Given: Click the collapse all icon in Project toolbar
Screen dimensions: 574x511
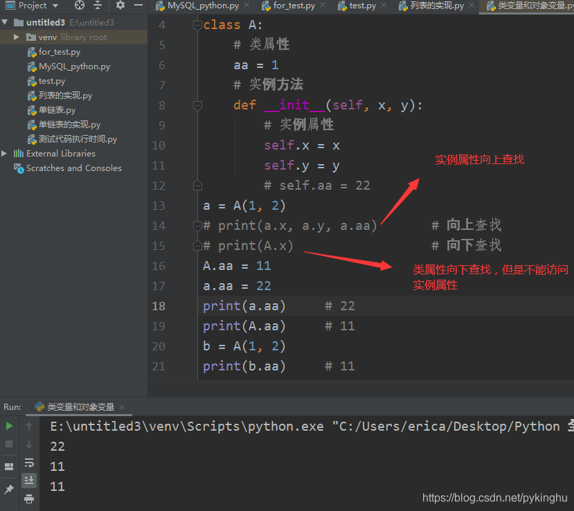Looking at the screenshot, I should pos(98,5).
